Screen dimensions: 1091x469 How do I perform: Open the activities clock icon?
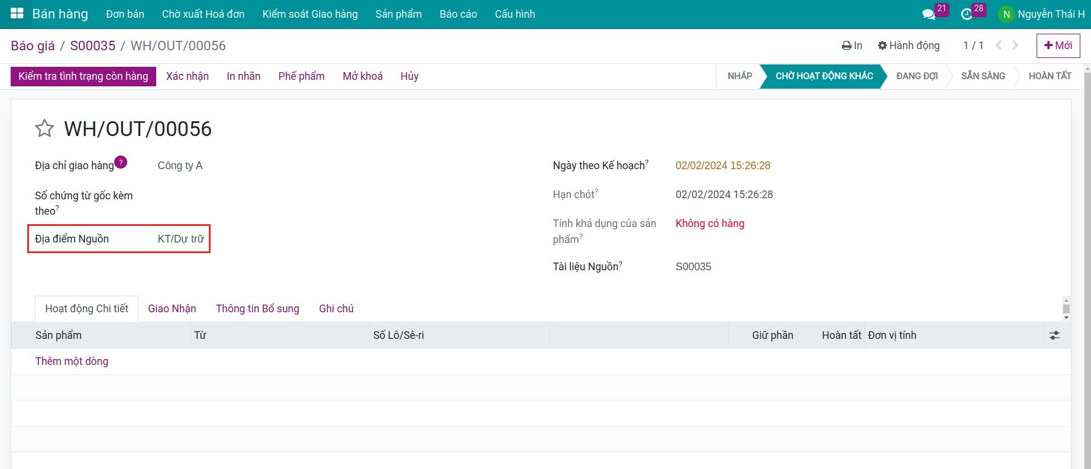[967, 14]
